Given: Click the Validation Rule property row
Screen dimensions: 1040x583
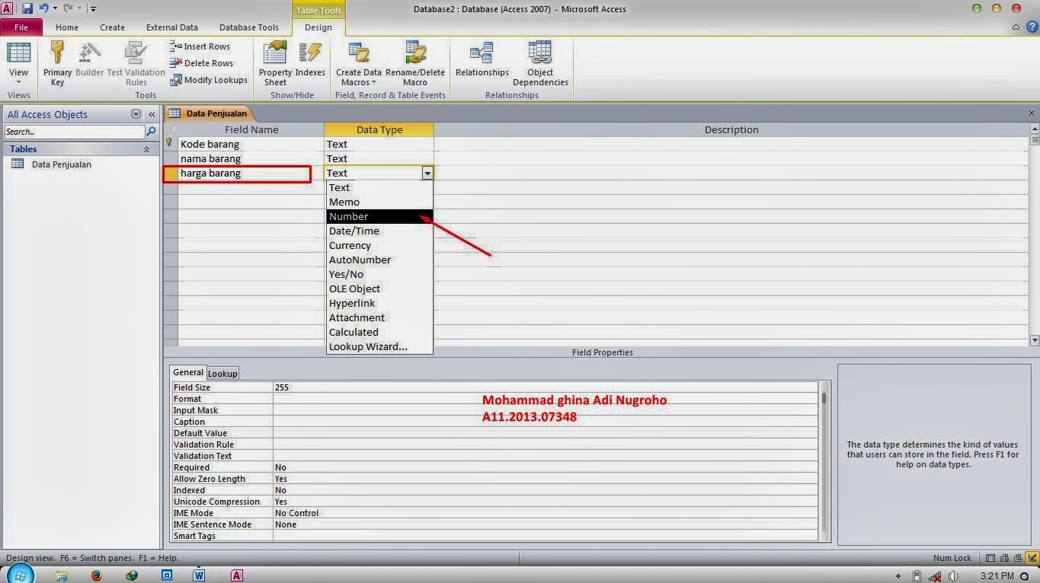Looking at the screenshot, I should (495, 444).
